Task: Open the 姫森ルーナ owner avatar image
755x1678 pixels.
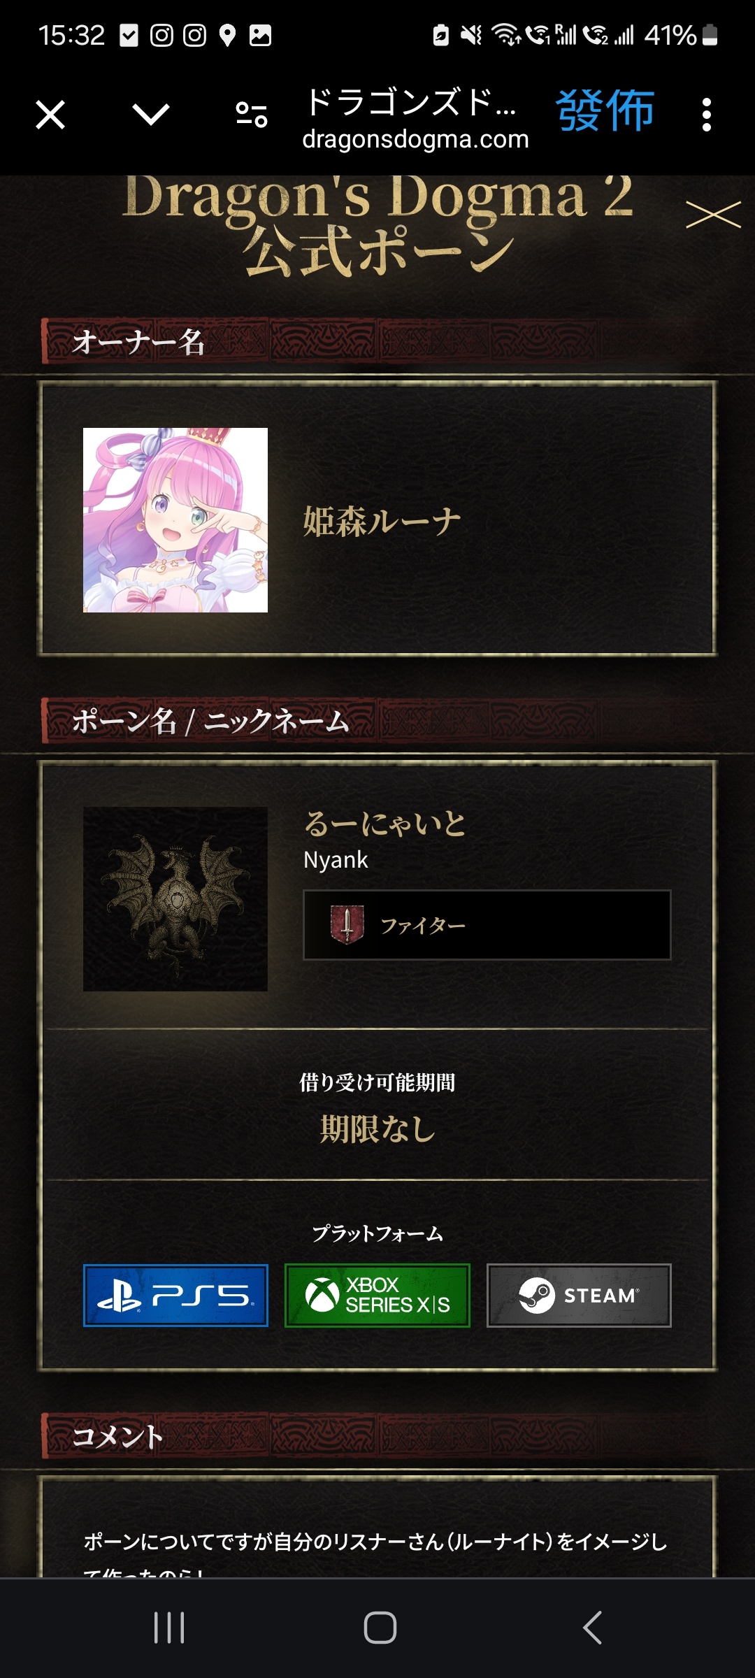Action: click(x=175, y=520)
